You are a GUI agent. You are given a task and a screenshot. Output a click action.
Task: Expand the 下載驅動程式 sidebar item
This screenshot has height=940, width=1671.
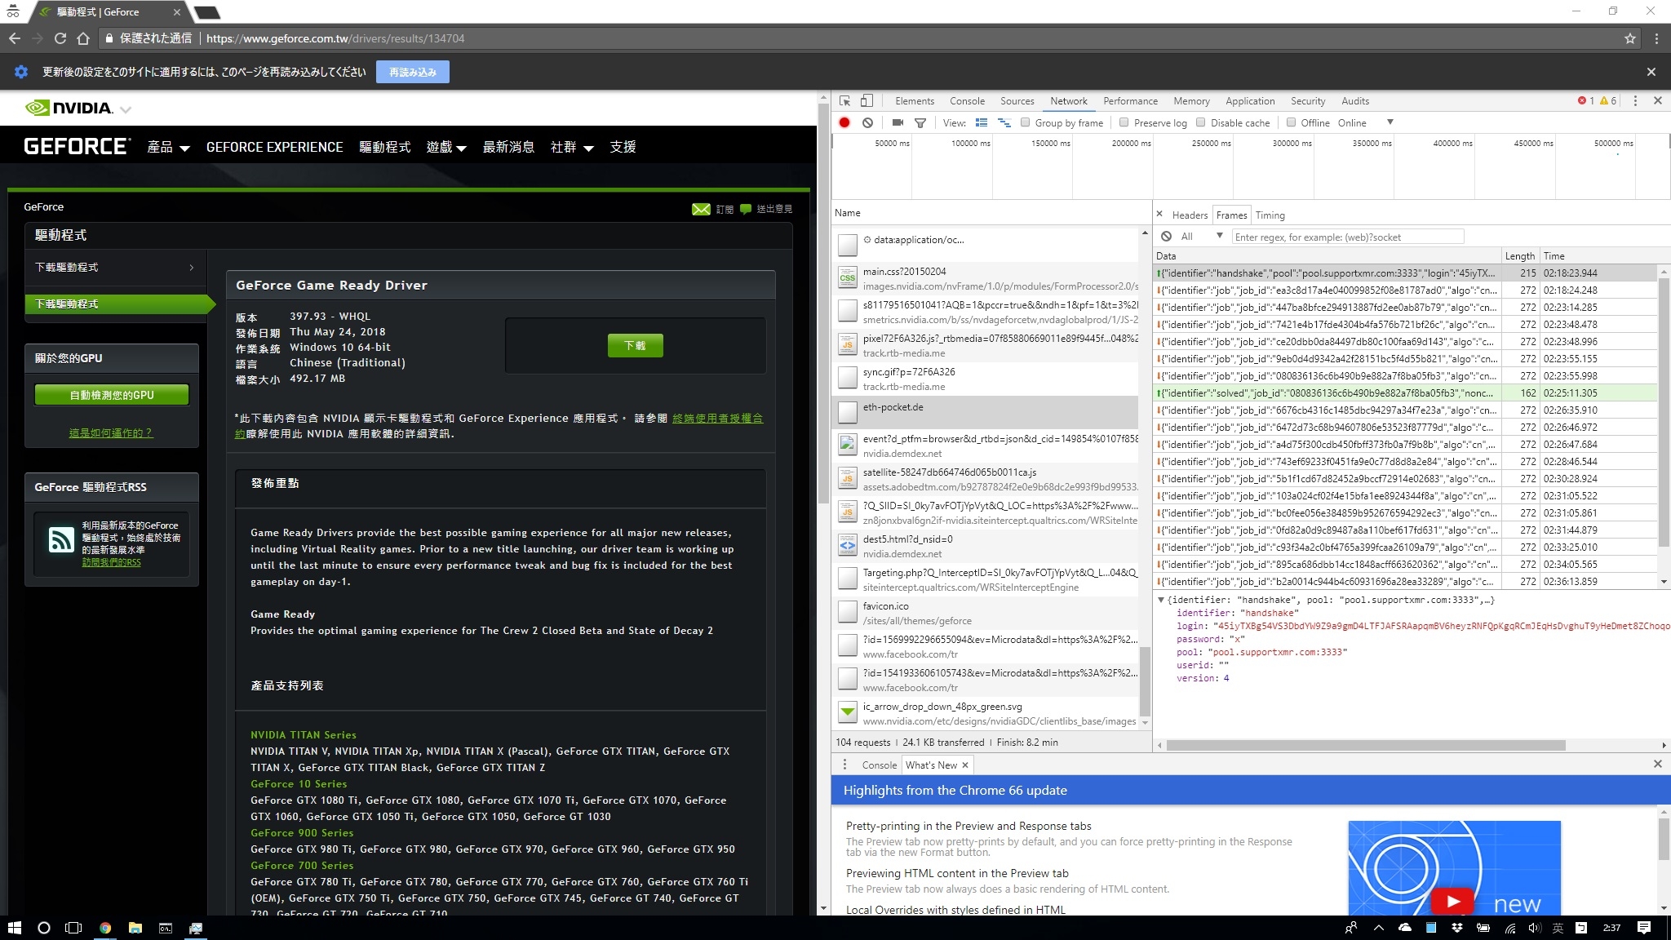[x=115, y=267]
